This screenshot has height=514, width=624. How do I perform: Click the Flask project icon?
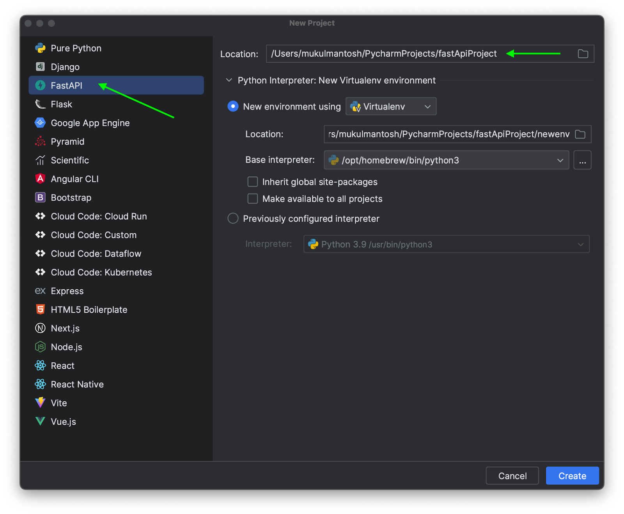pyautogui.click(x=40, y=104)
